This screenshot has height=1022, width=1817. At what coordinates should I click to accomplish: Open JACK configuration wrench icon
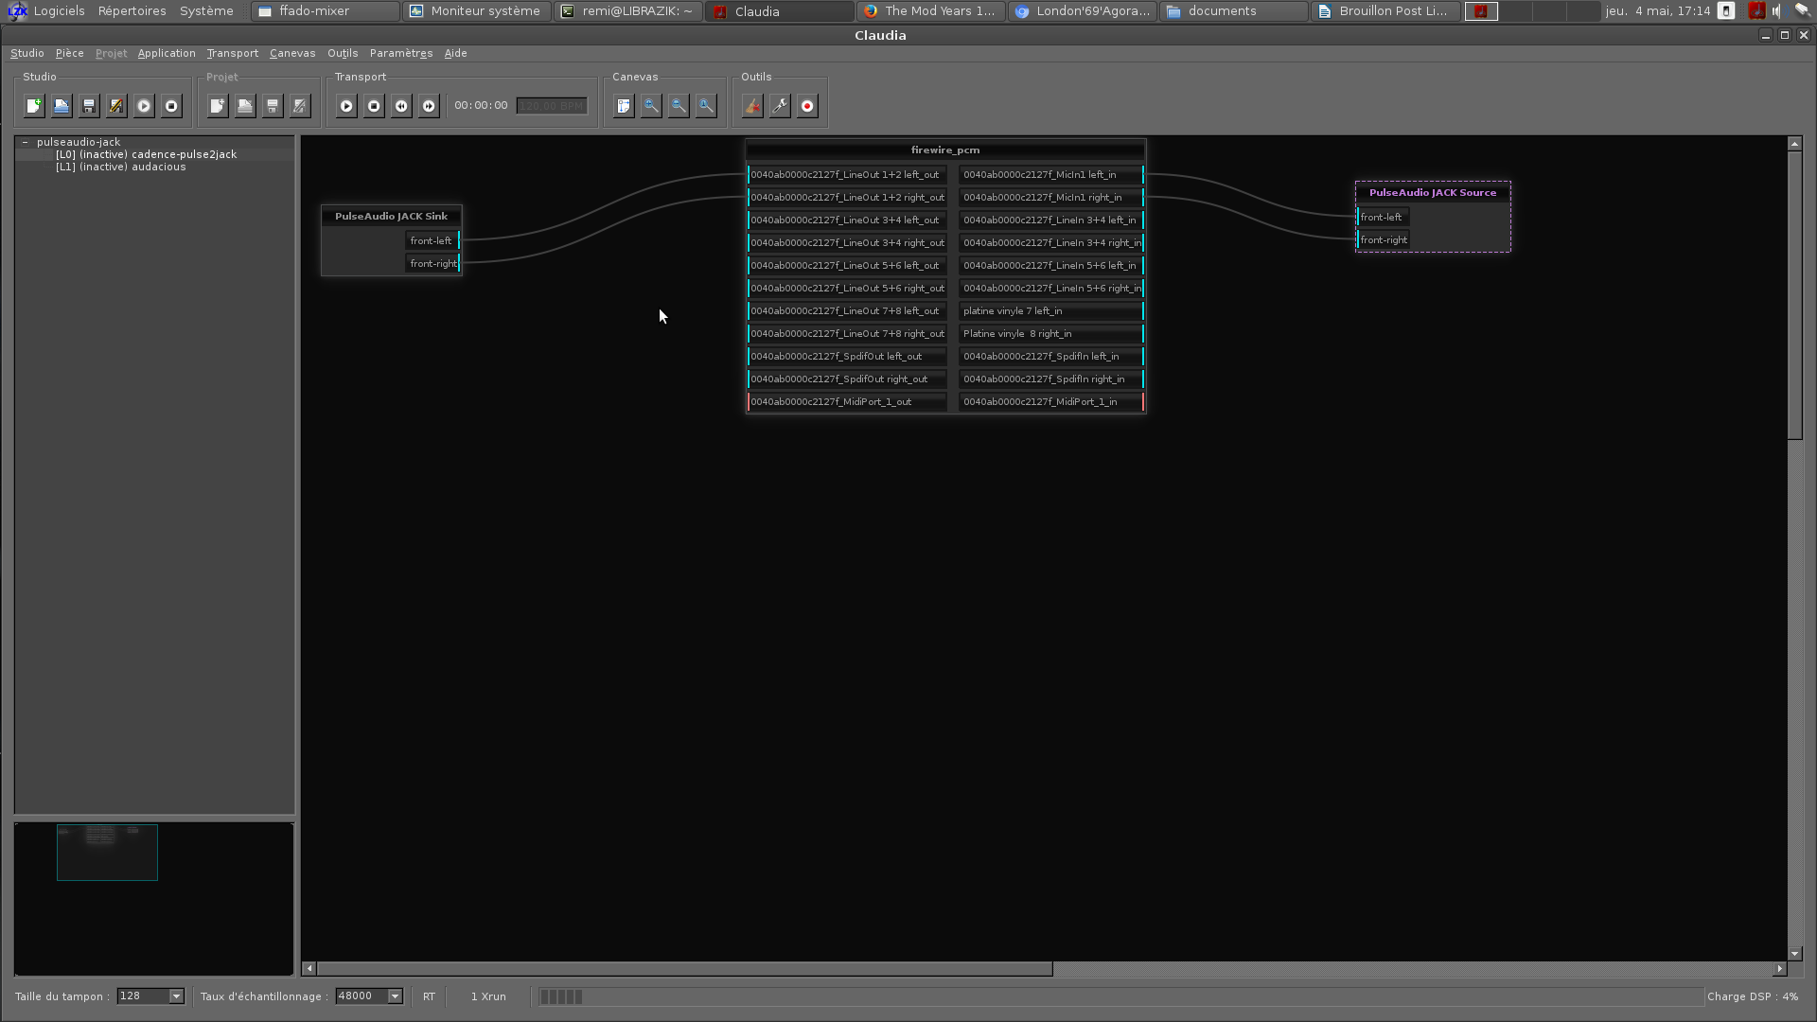point(780,106)
